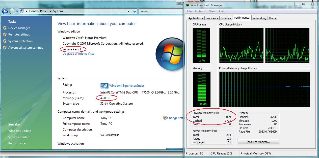Expand the arrow between Control Panel and System
319x158 pixels.
click(x=50, y=11)
